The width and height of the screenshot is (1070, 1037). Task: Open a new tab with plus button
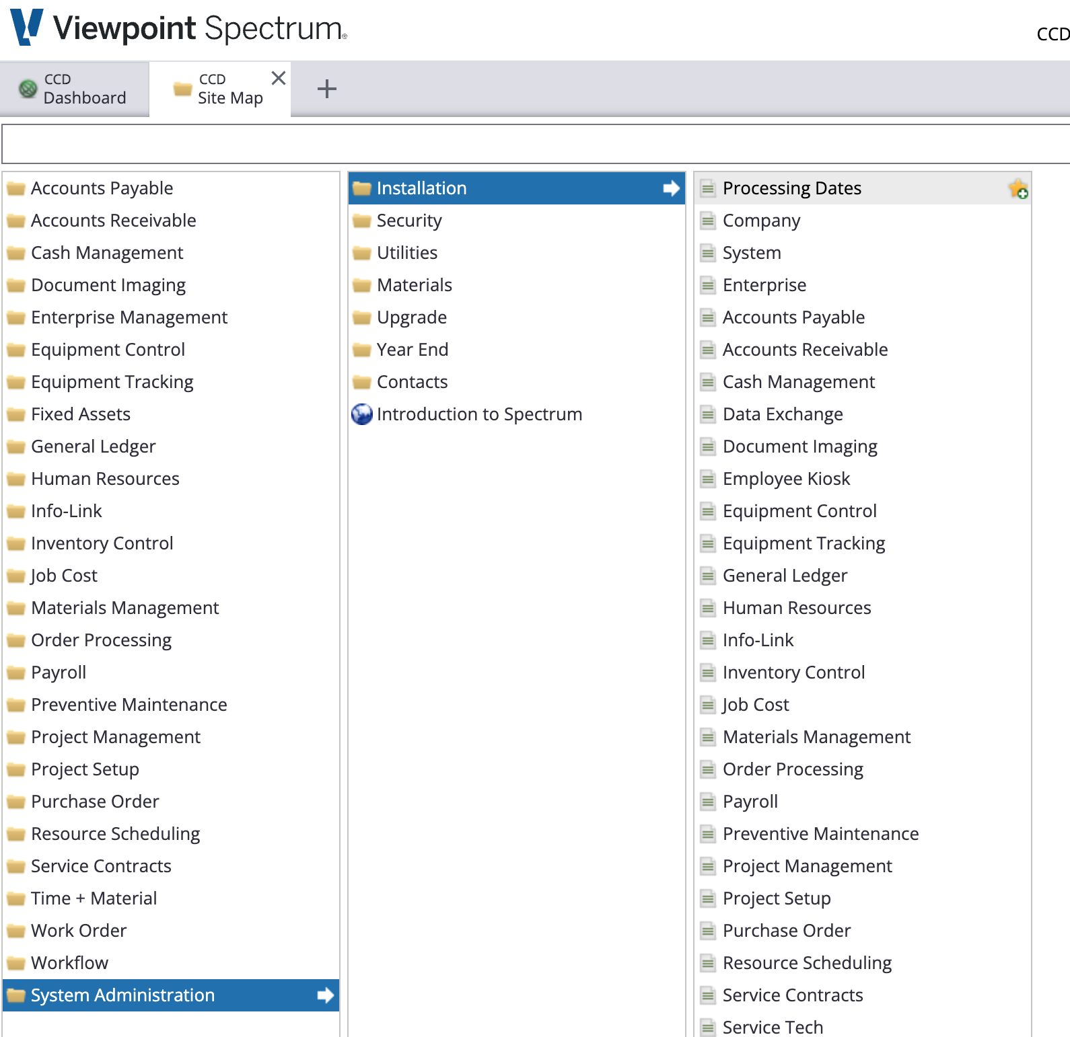point(327,89)
